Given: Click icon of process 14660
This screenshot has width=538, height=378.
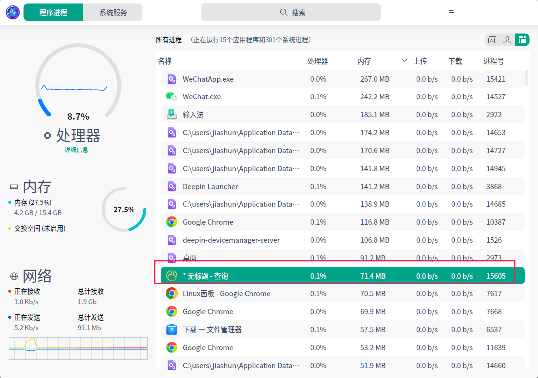Looking at the screenshot, I should click(172, 366).
